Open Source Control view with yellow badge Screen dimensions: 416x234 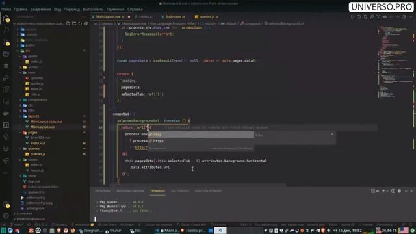[x=6, y=42]
